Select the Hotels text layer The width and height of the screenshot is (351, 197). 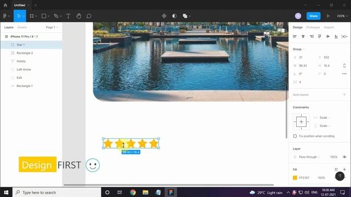tap(31, 61)
